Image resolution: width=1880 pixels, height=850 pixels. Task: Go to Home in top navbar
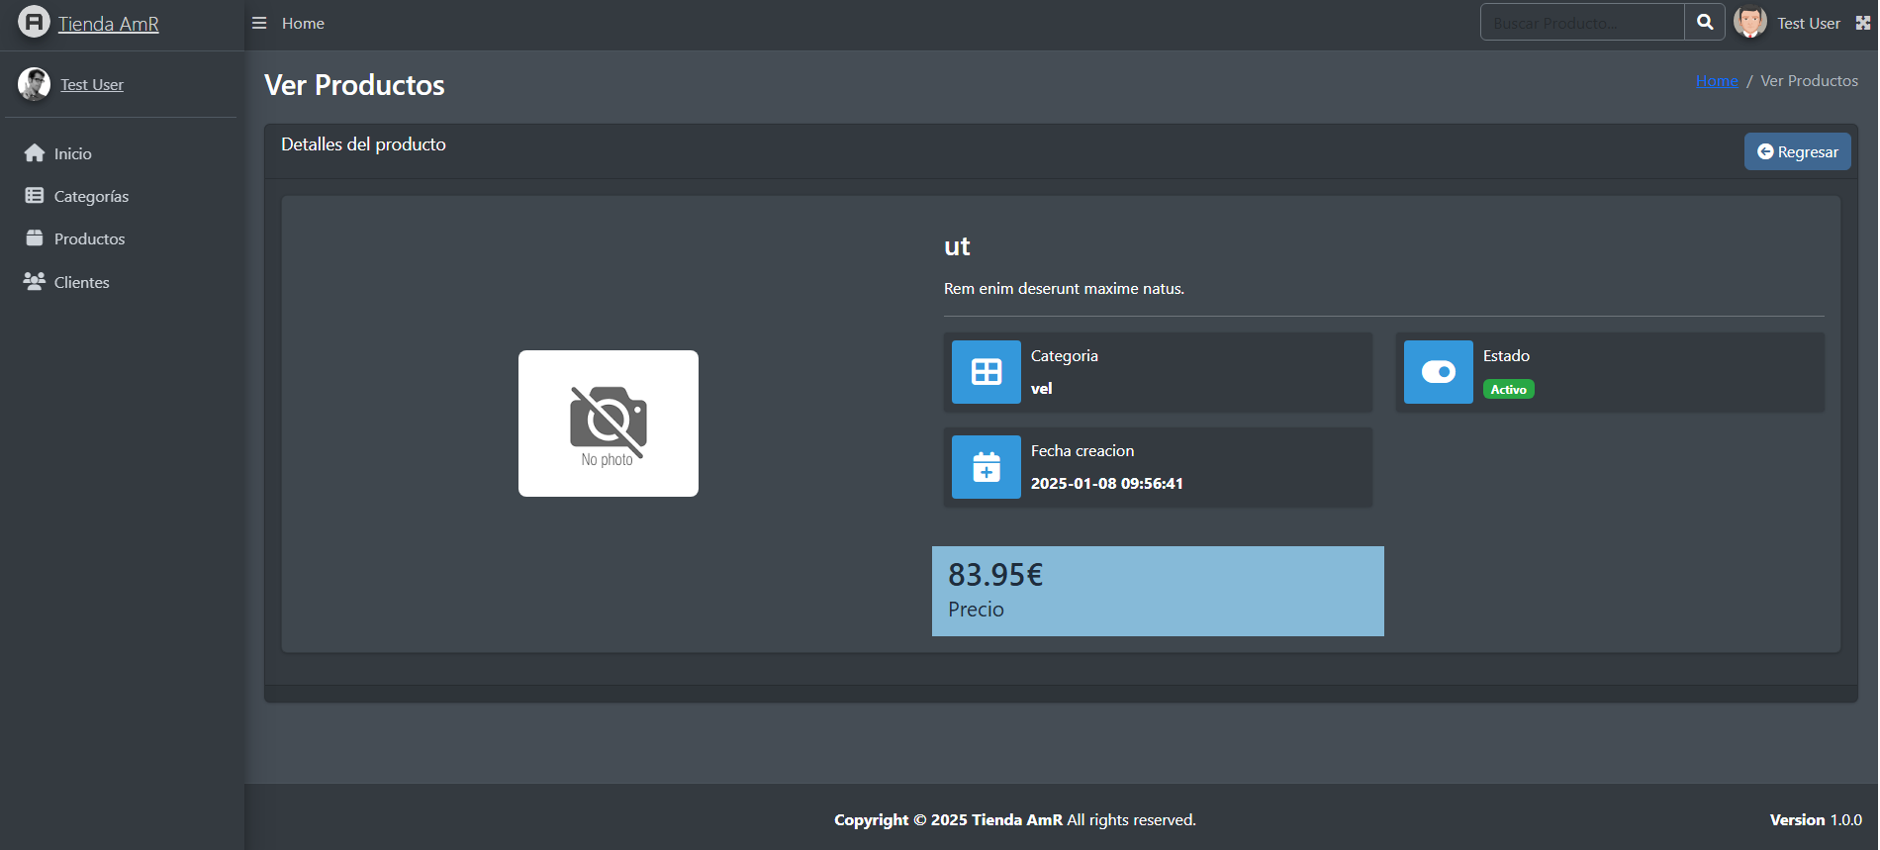303,23
